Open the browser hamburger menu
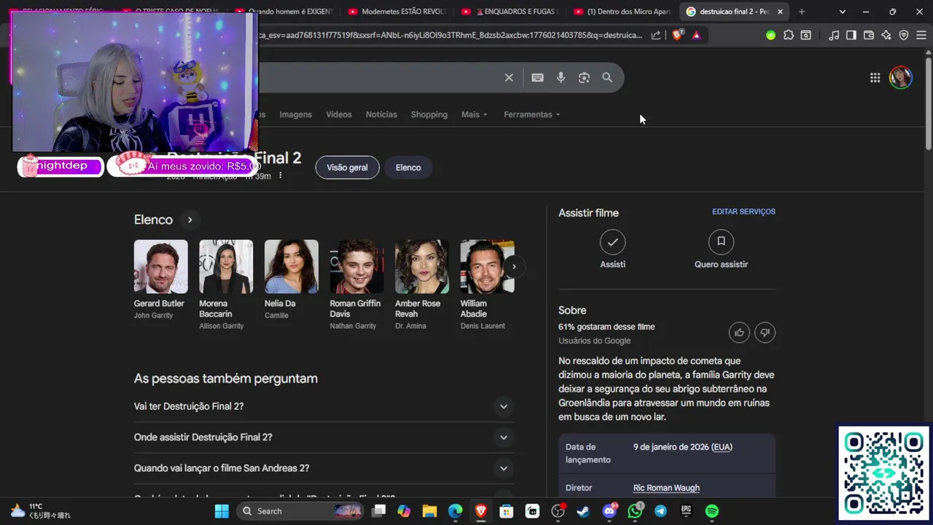This screenshot has height=525, width=933. coord(921,35)
